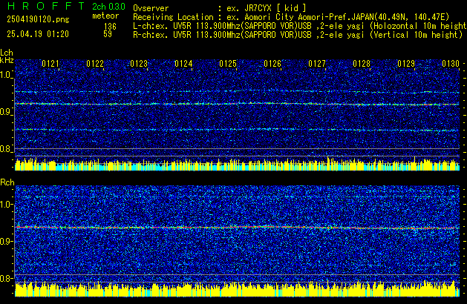467x304 pixels.
Task: Click the Lch yellow-and-cyan signal level bar graph
Action: (238, 164)
